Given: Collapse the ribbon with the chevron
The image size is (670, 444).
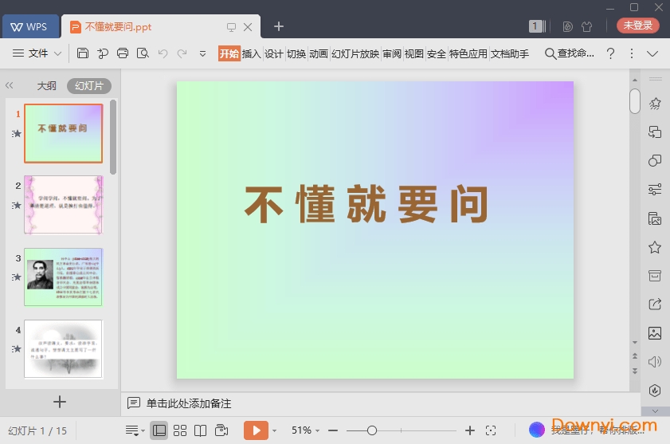Looking at the screenshot, I should coord(652,54).
